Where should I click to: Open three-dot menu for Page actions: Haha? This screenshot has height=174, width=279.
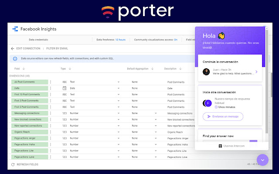pos(51,144)
